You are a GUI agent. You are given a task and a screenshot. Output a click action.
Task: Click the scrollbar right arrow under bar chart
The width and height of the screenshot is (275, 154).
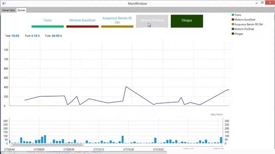coord(222,145)
